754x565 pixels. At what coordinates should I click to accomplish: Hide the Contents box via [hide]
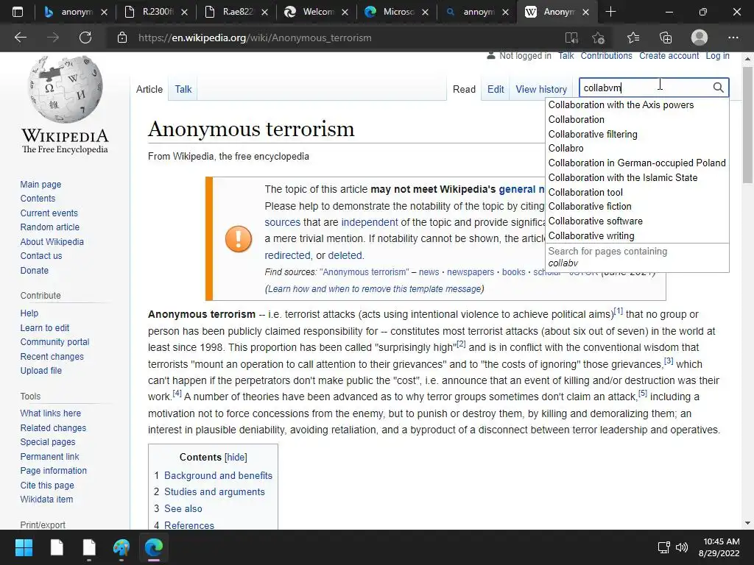click(x=236, y=458)
